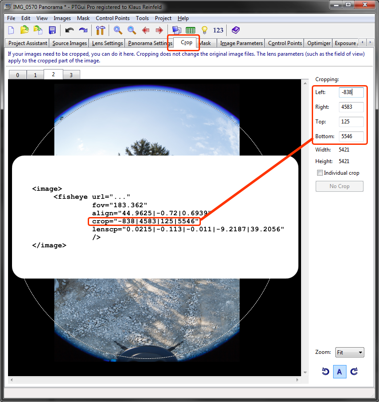The height and width of the screenshot is (402, 379).
Task: Enable the Individual crop checkbox
Action: tap(319, 173)
